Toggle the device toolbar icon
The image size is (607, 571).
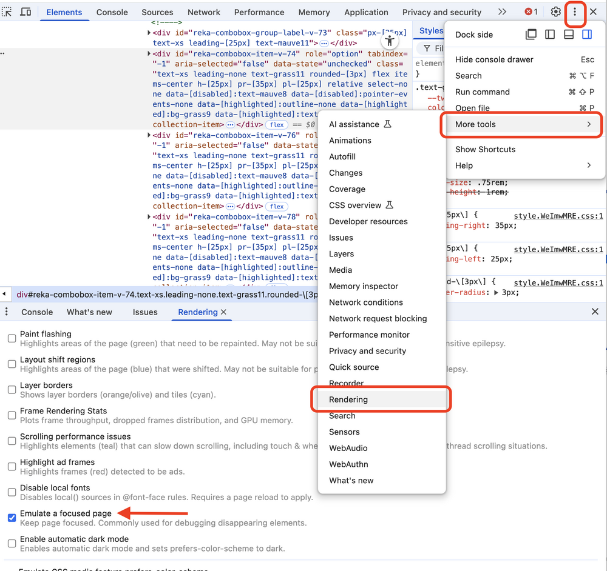[25, 12]
